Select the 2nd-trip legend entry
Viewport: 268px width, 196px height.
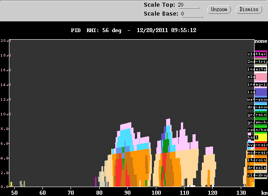(x=257, y=61)
